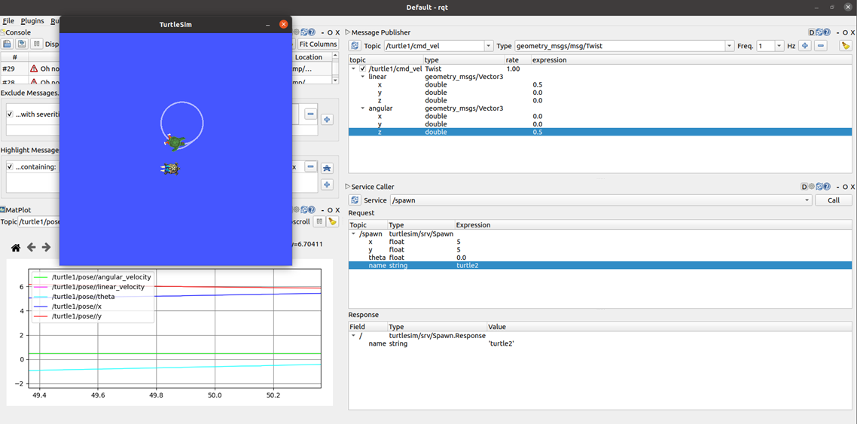Image resolution: width=857 pixels, height=424 pixels.
Task: Collapse the /turtle1/cmd_vel tree node
Action: [x=354, y=69]
